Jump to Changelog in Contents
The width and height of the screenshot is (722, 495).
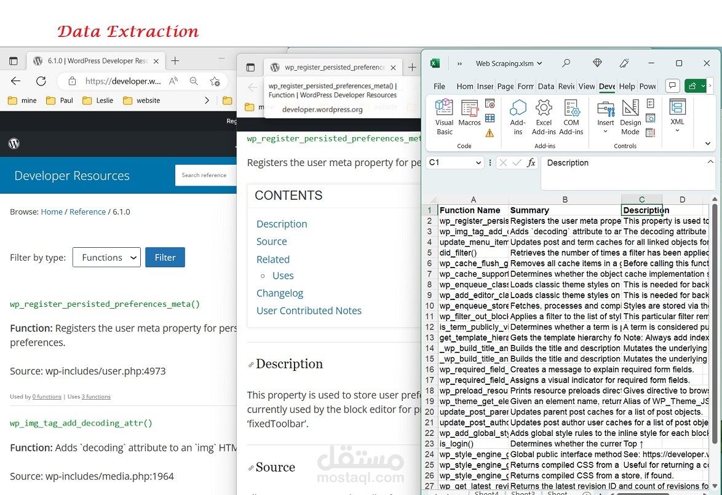click(x=279, y=293)
